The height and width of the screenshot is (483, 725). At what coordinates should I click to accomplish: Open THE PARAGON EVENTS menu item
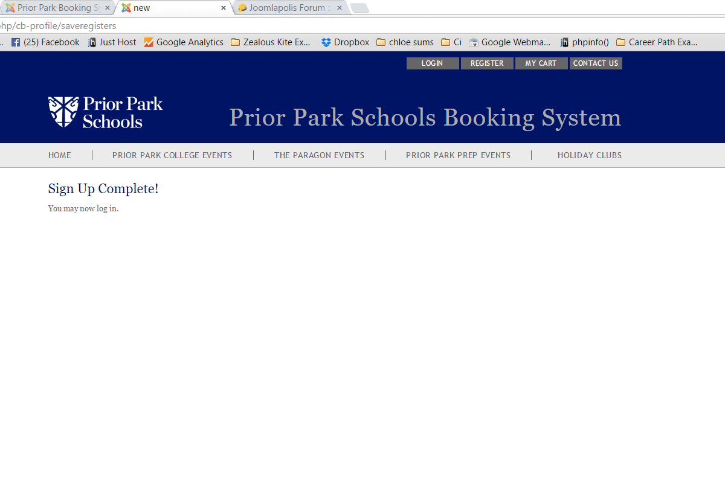(320, 155)
